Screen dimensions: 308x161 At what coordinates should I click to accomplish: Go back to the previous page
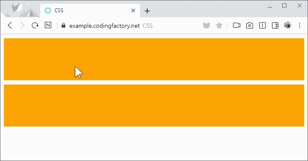pos(10,25)
